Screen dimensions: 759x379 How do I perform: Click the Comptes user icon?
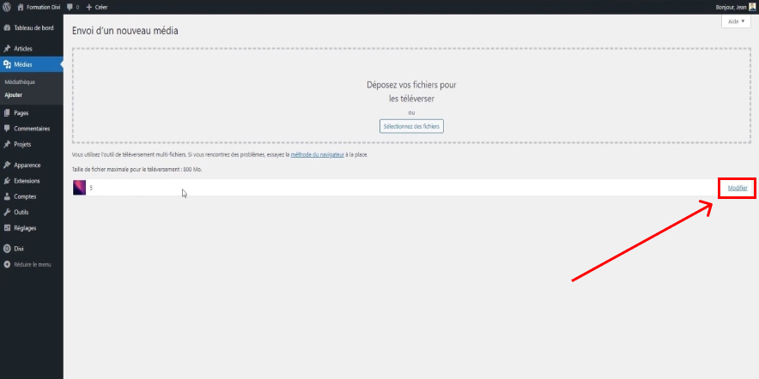point(7,196)
